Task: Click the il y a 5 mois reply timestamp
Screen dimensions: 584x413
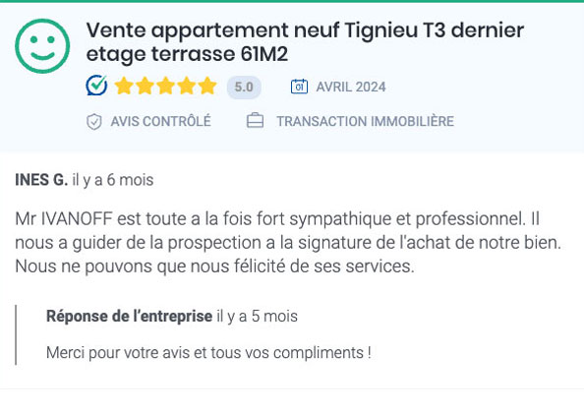Action: [258, 317]
